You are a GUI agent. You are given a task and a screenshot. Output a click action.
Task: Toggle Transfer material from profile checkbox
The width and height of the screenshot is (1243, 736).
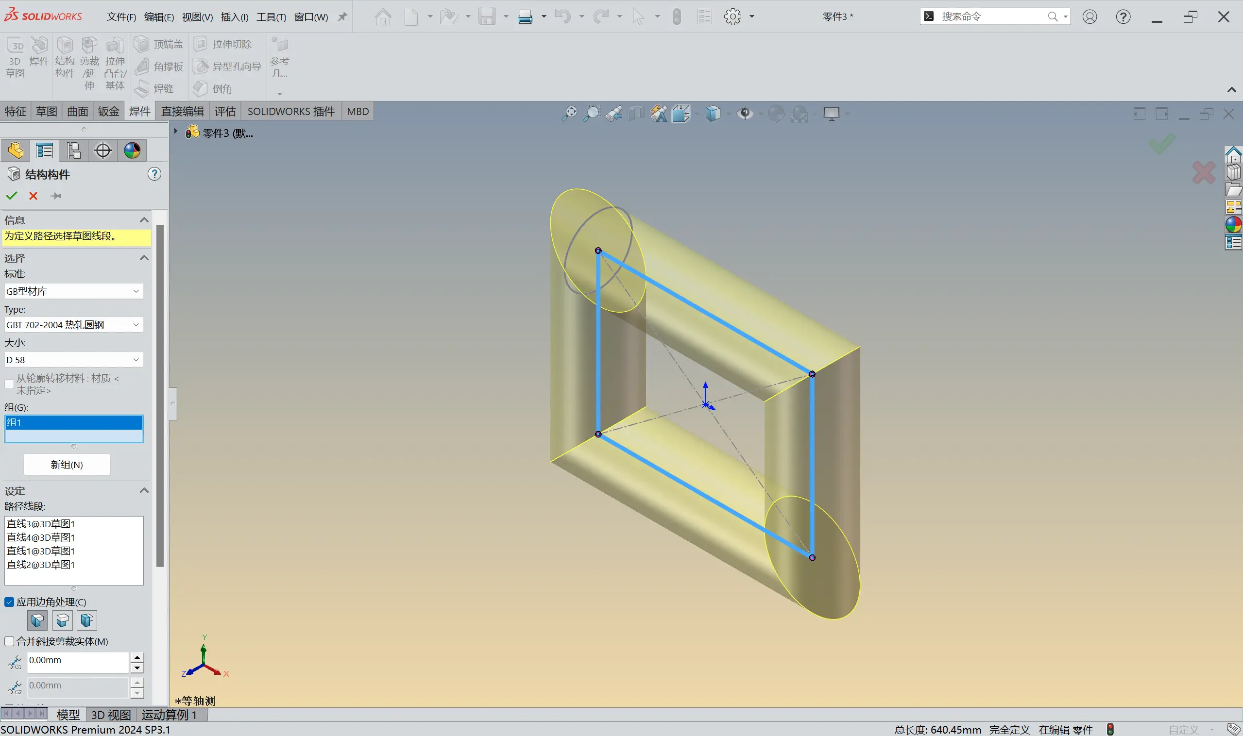coord(9,384)
